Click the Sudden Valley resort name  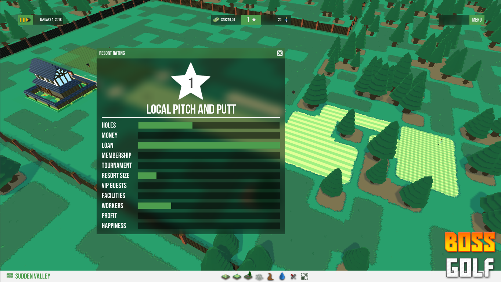pos(33,276)
